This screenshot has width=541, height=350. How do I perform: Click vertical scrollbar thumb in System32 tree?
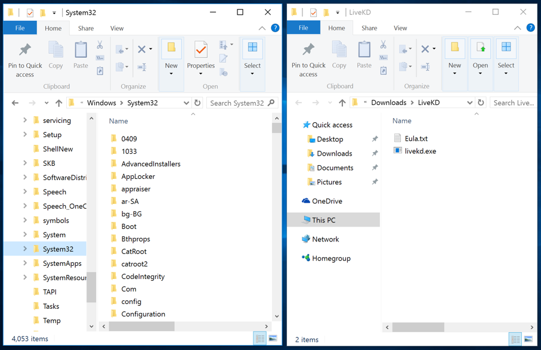[91, 287]
